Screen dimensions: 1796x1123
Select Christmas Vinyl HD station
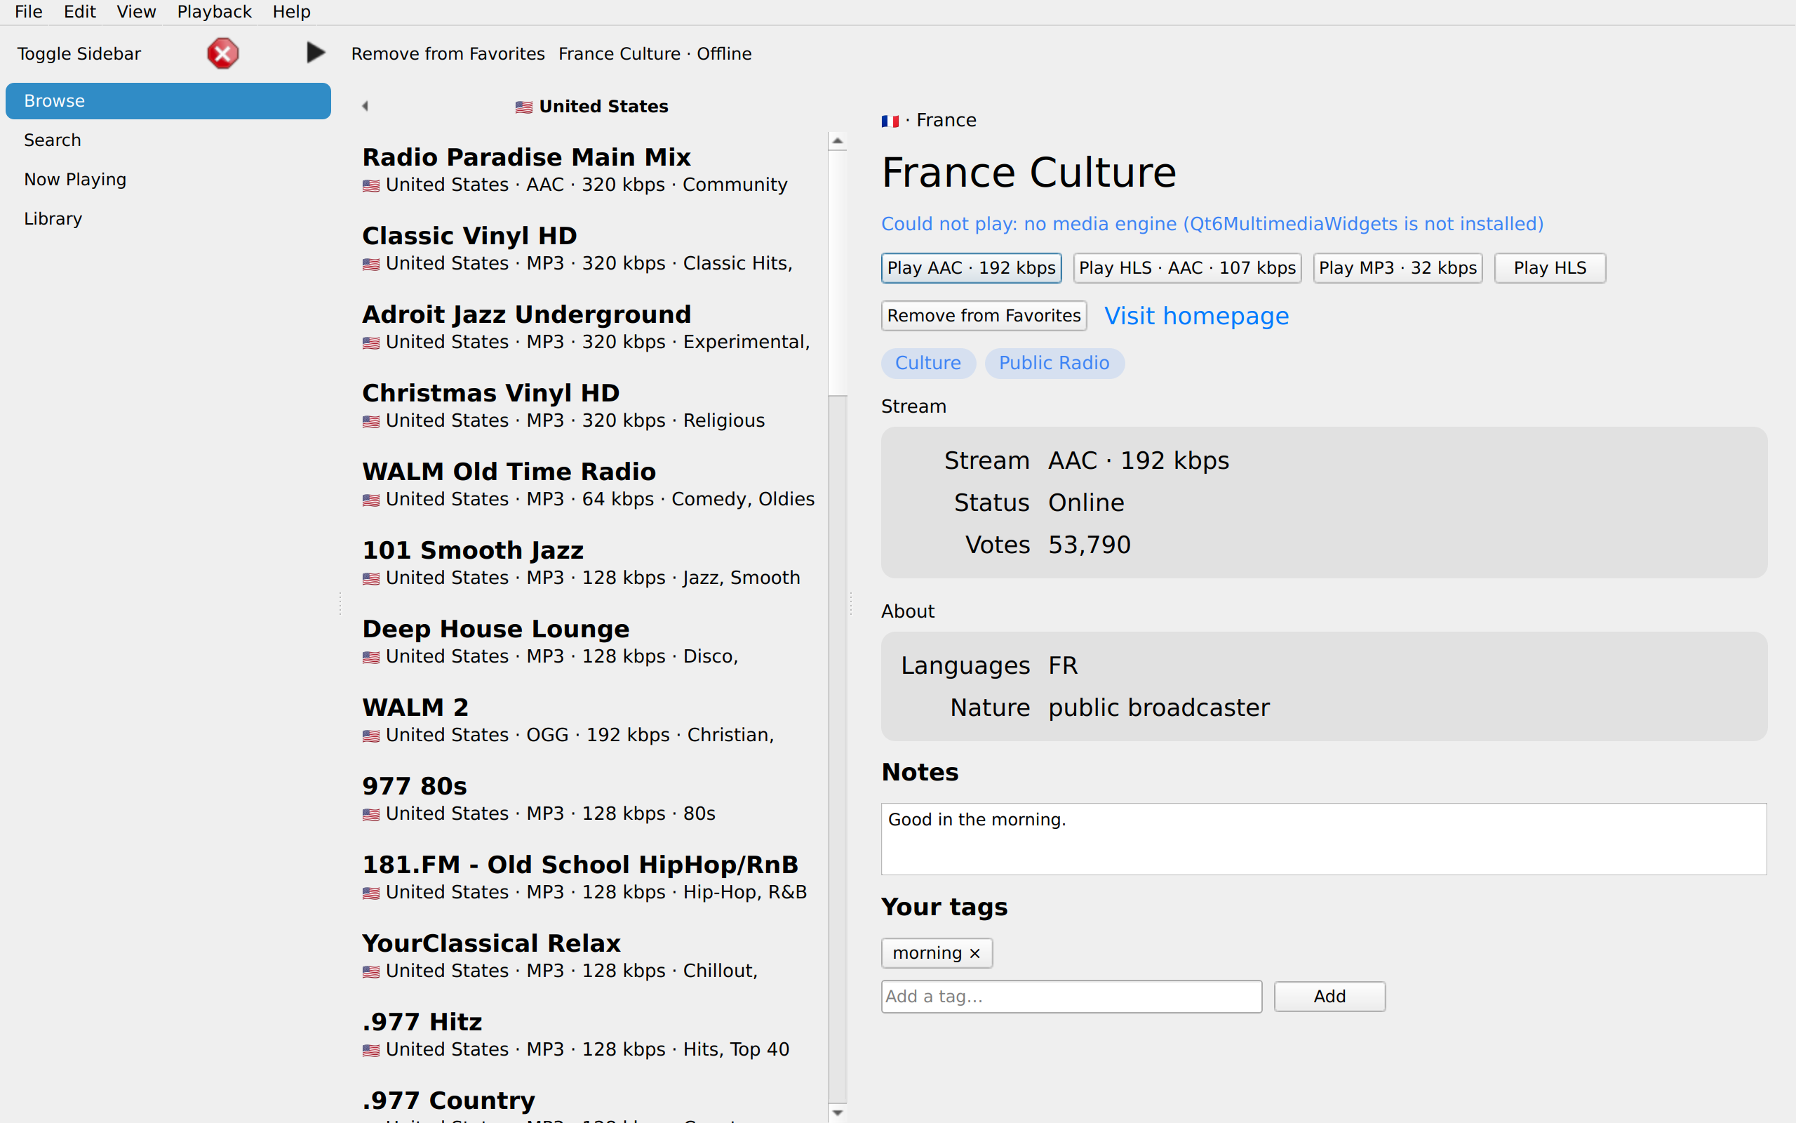tap(590, 406)
